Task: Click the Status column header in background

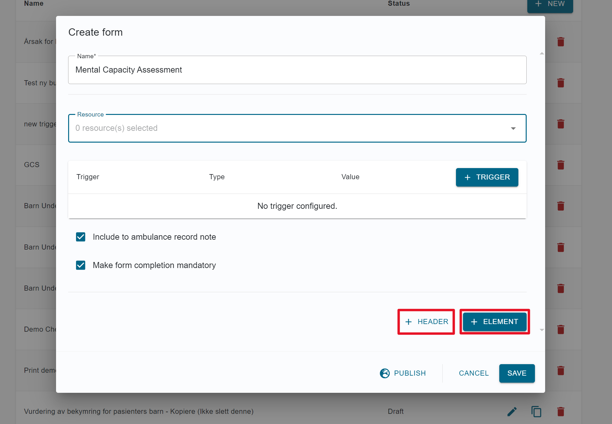Action: [x=399, y=4]
